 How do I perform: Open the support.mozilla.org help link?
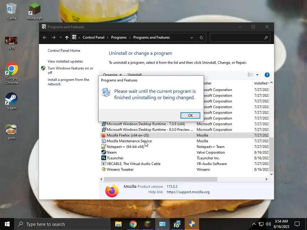[188, 192]
